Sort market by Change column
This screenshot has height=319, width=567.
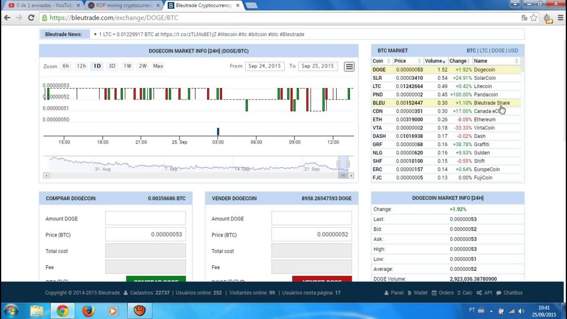460,61
